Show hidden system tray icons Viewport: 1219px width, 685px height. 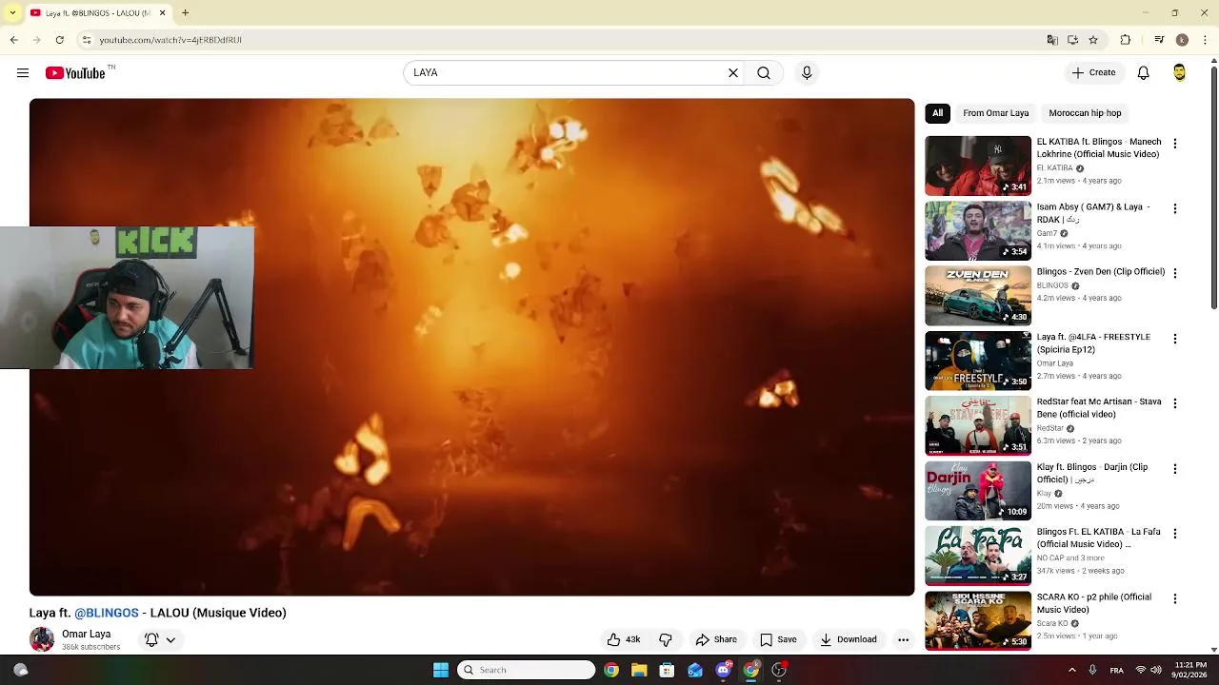1072,670
